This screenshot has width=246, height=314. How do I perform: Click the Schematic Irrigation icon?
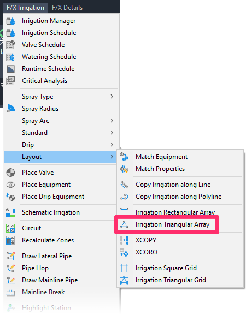pos(10,212)
